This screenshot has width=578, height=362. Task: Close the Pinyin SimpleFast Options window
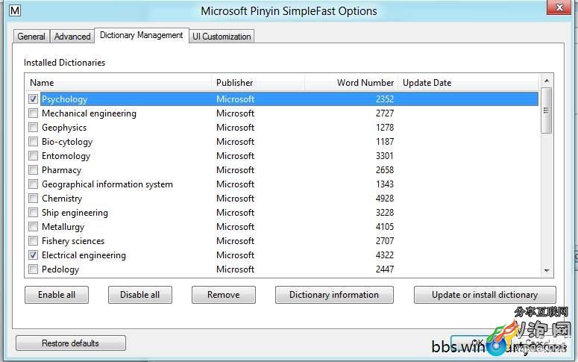[559, 7]
